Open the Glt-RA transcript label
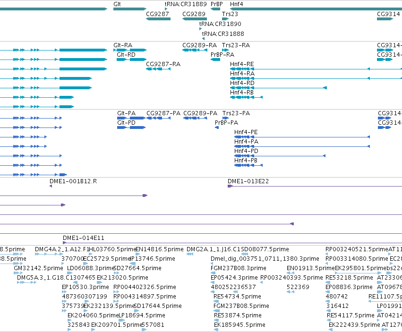This screenshot has height=332, width=402. (123, 45)
